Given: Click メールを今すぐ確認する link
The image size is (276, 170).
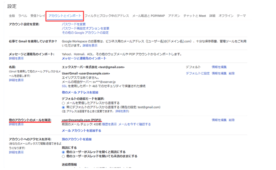Looking at the screenshot, I should pyautogui.click(x=134, y=124).
